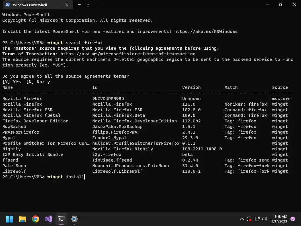Open Visual Studio from the taskbar
Viewport: 301px width, 226px height.
click(x=49, y=219)
